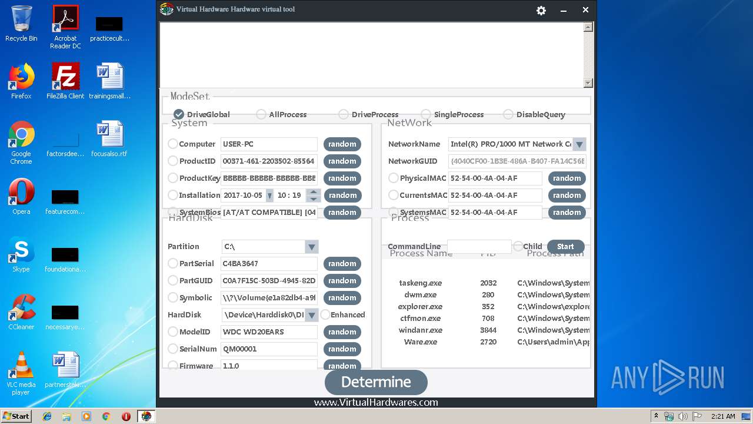The image size is (753, 424).
Task: Show hidden icons in system tray
Action: coord(656,416)
